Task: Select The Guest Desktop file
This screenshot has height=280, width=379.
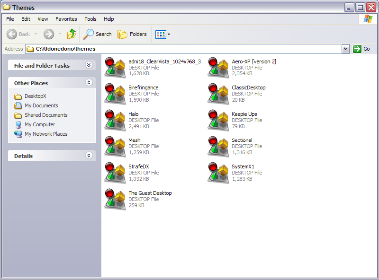Action: pos(150,192)
